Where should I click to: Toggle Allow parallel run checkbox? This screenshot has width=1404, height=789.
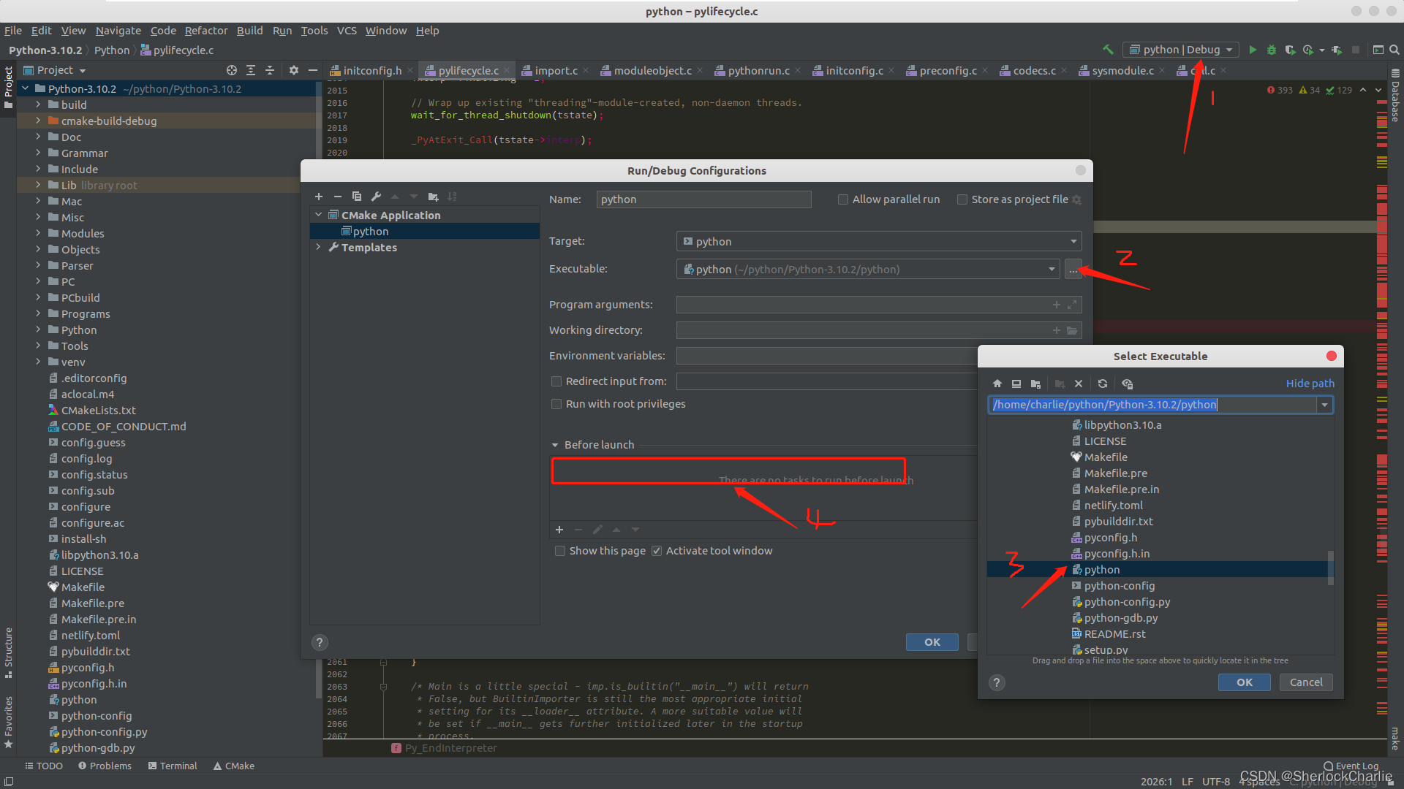[842, 199]
